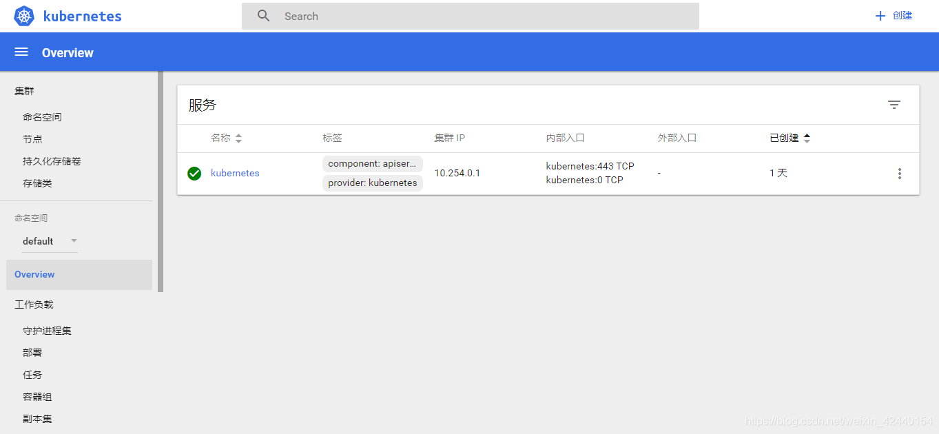
Task: Toggle the hamburger navigation menu
Action: click(21, 52)
